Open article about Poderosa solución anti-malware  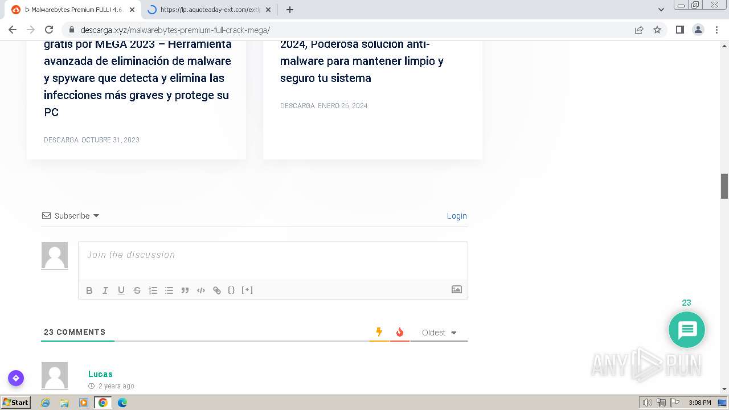[362, 61]
